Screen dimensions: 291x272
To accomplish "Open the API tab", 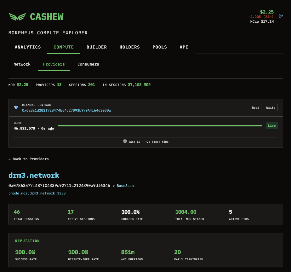I will click(184, 47).
